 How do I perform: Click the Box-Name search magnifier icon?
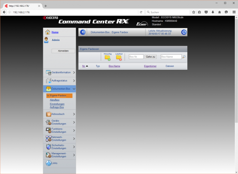click(x=184, y=57)
